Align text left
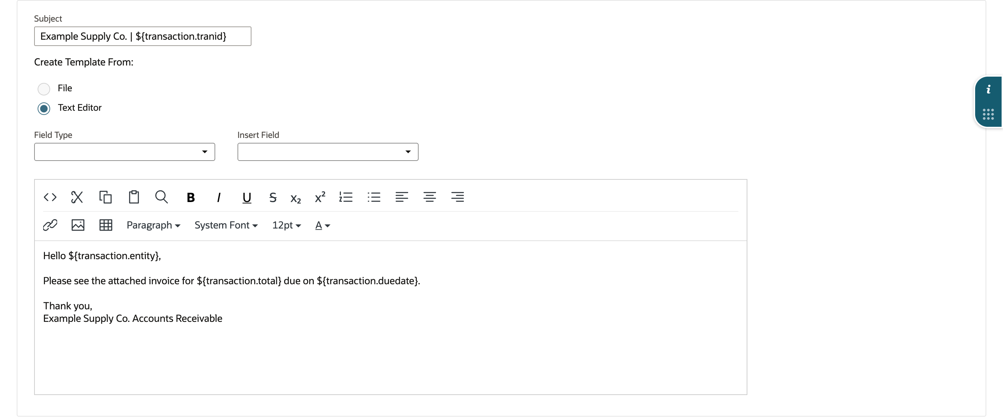1003x418 pixels. click(402, 197)
